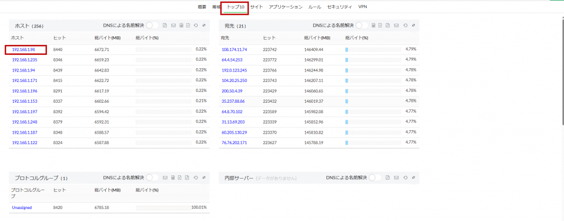
Task: Expand the 内部サーバー panel to full view
Action: pyautogui.click(x=413, y=178)
